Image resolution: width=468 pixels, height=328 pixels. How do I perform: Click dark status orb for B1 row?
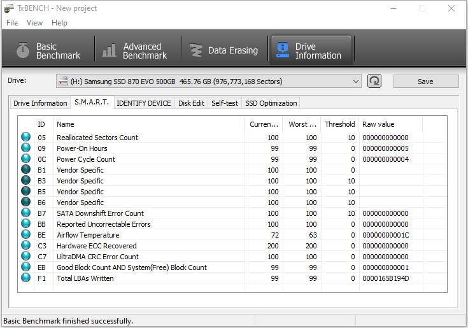[26, 169]
